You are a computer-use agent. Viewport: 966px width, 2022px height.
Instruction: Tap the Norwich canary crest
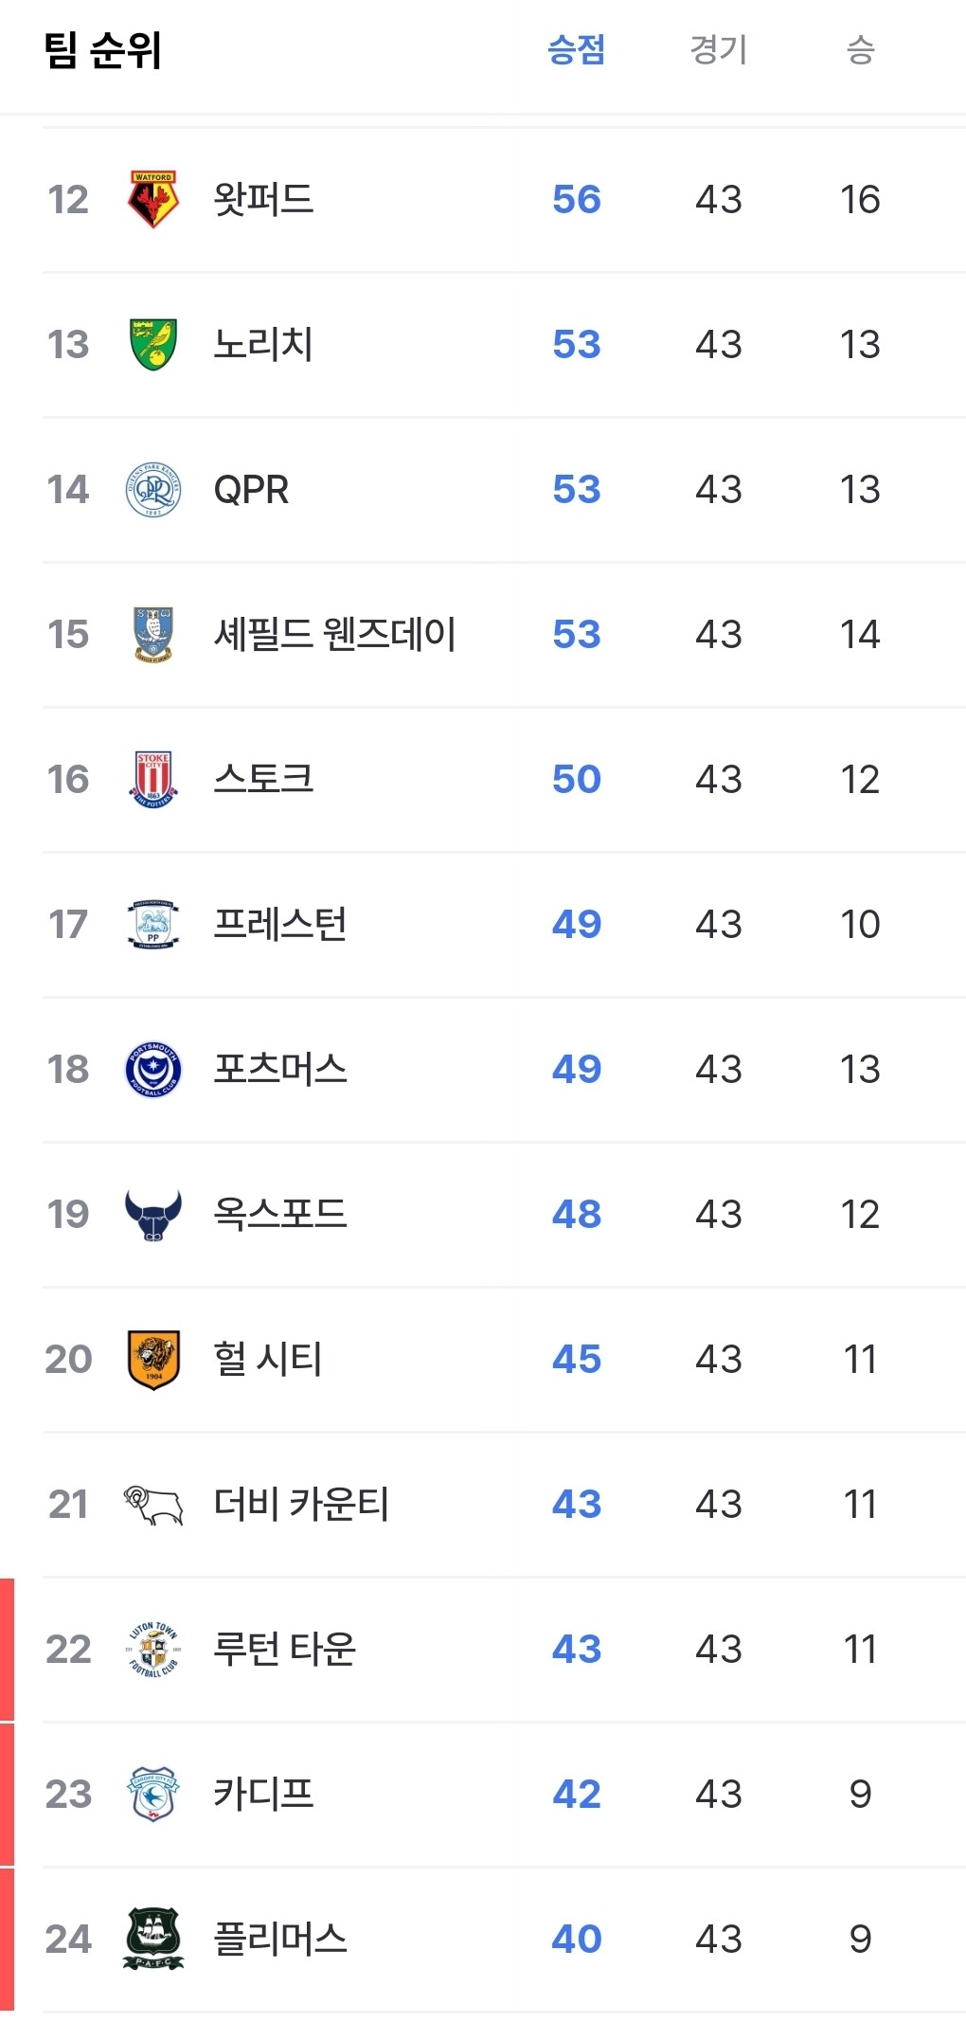(153, 344)
